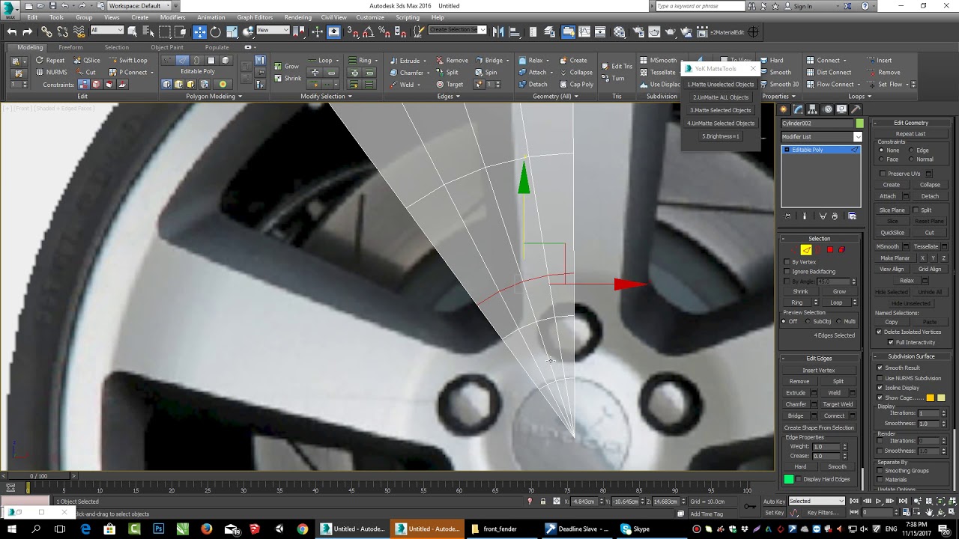Toggle Full Interactivity checkbox
959x539 pixels.
891,342
